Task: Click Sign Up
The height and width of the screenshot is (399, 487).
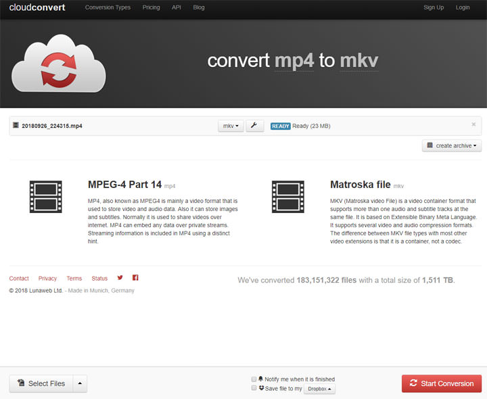Action: pyautogui.click(x=434, y=7)
